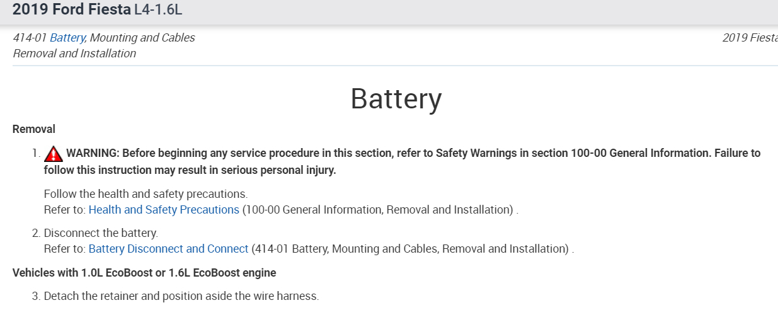Viewport: 778px width, 310px height.
Task: Click the large centered Battery heading
Action: click(396, 99)
